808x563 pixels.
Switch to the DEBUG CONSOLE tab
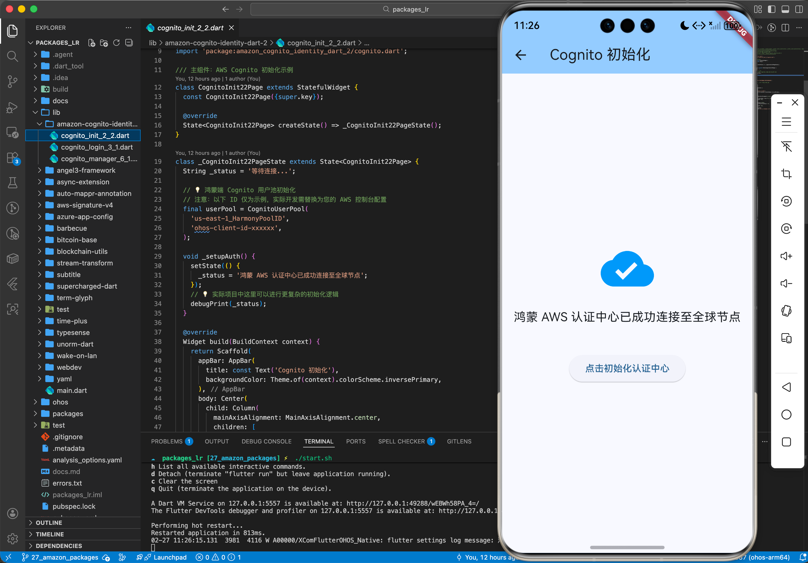tap(267, 441)
